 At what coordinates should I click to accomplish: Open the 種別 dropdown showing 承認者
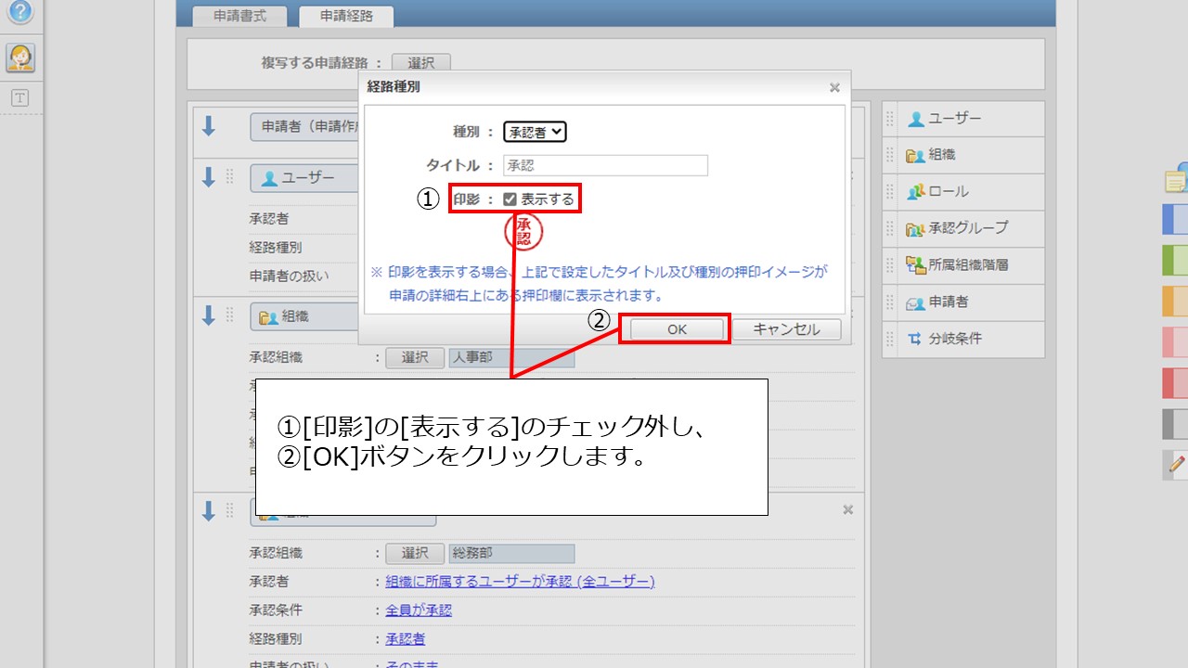[x=535, y=132]
